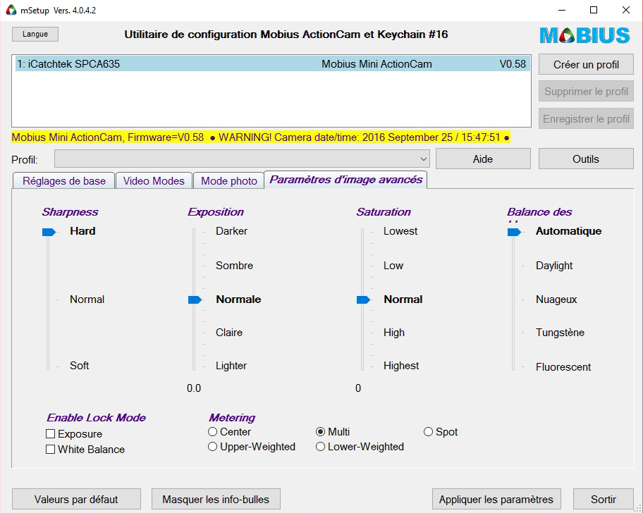Select the iCatchtek SPCA635 camera row
The width and height of the screenshot is (643, 513).
[271, 64]
